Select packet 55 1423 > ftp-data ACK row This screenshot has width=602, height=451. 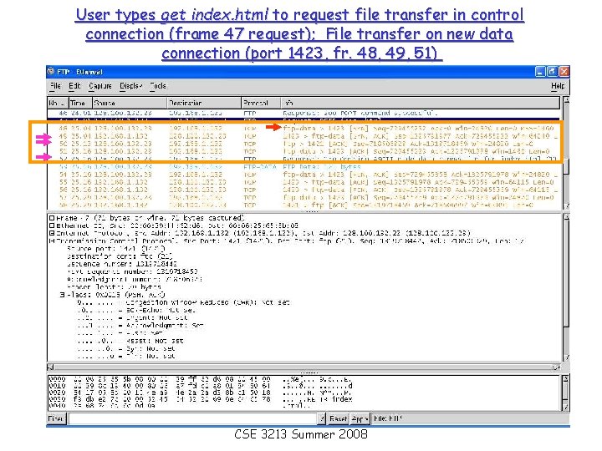(x=304, y=182)
